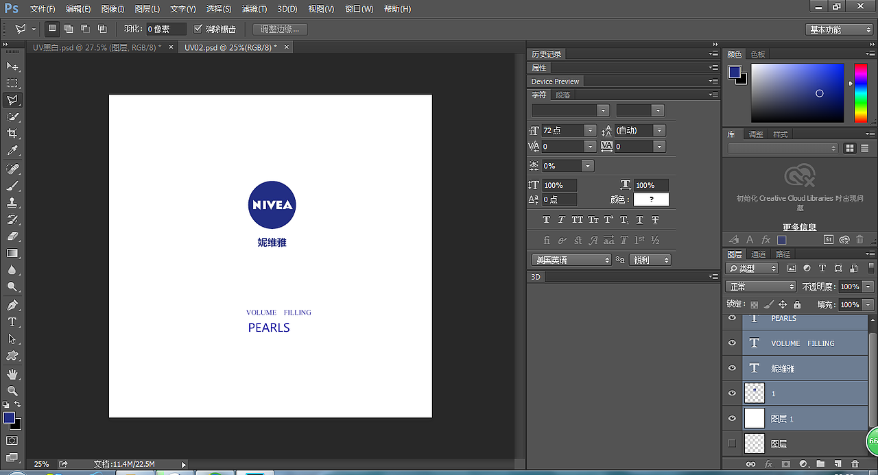This screenshot has height=475, width=878.
Task: Select the Rectangular Marquee tool
Action: (x=12, y=83)
